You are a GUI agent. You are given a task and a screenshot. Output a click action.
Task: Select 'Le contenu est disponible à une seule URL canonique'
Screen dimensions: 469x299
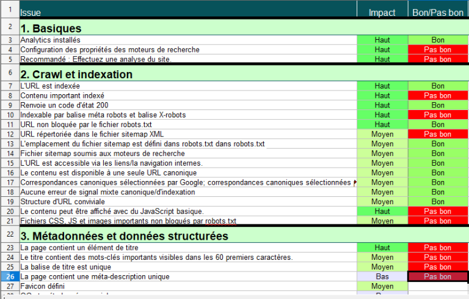tap(188, 172)
